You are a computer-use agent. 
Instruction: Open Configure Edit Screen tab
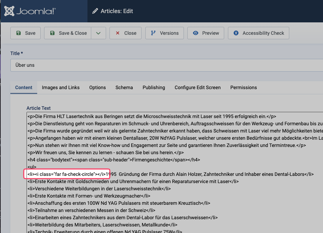point(198,87)
